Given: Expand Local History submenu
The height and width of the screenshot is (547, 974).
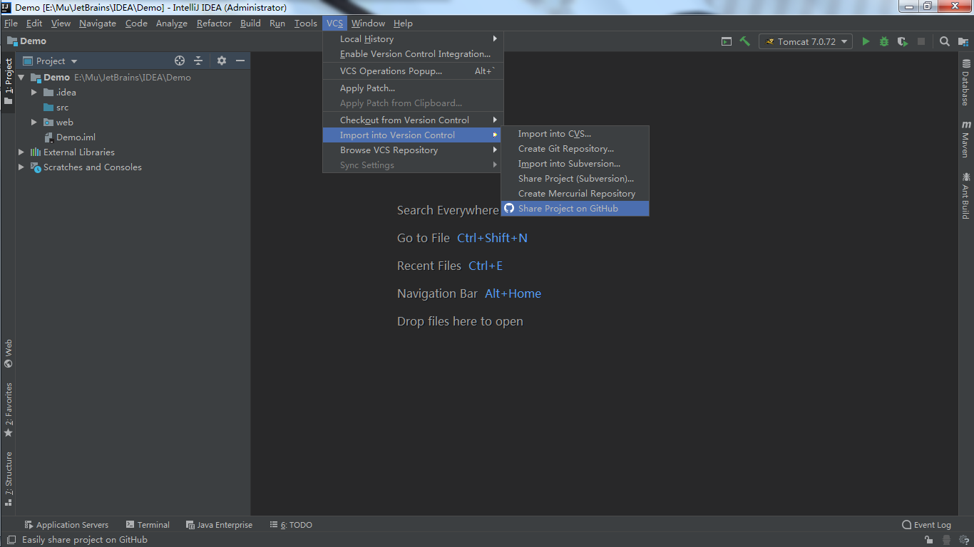Looking at the screenshot, I should [x=413, y=39].
